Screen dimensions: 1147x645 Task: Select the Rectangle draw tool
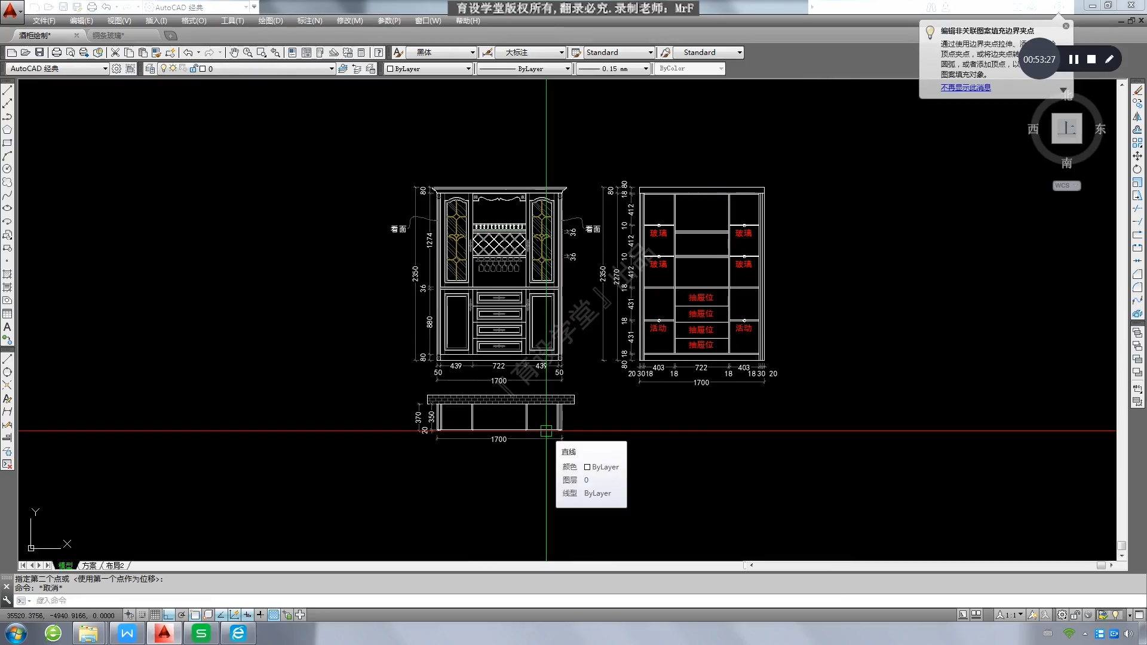(x=7, y=143)
